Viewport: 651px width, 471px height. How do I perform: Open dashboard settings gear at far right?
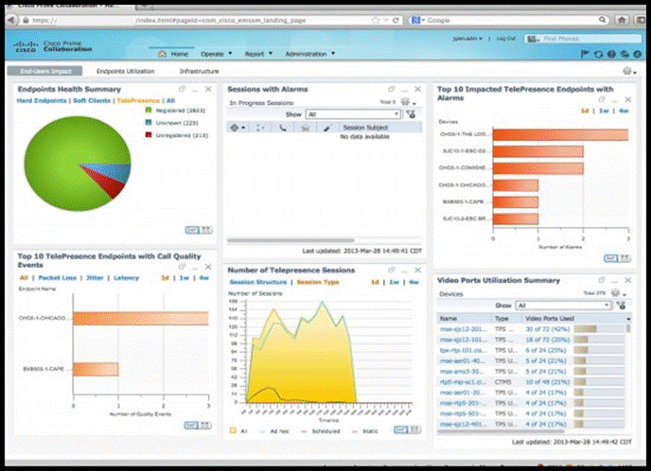click(x=626, y=71)
